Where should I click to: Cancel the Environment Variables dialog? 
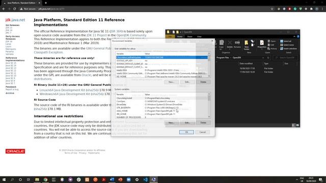point(203,132)
